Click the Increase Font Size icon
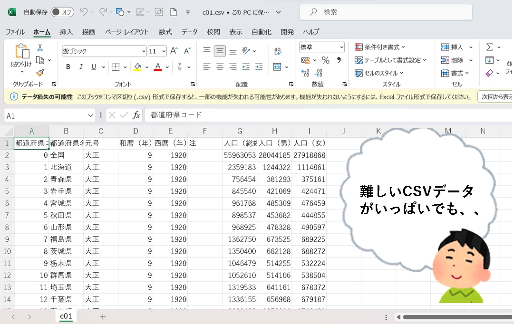 [174, 51]
